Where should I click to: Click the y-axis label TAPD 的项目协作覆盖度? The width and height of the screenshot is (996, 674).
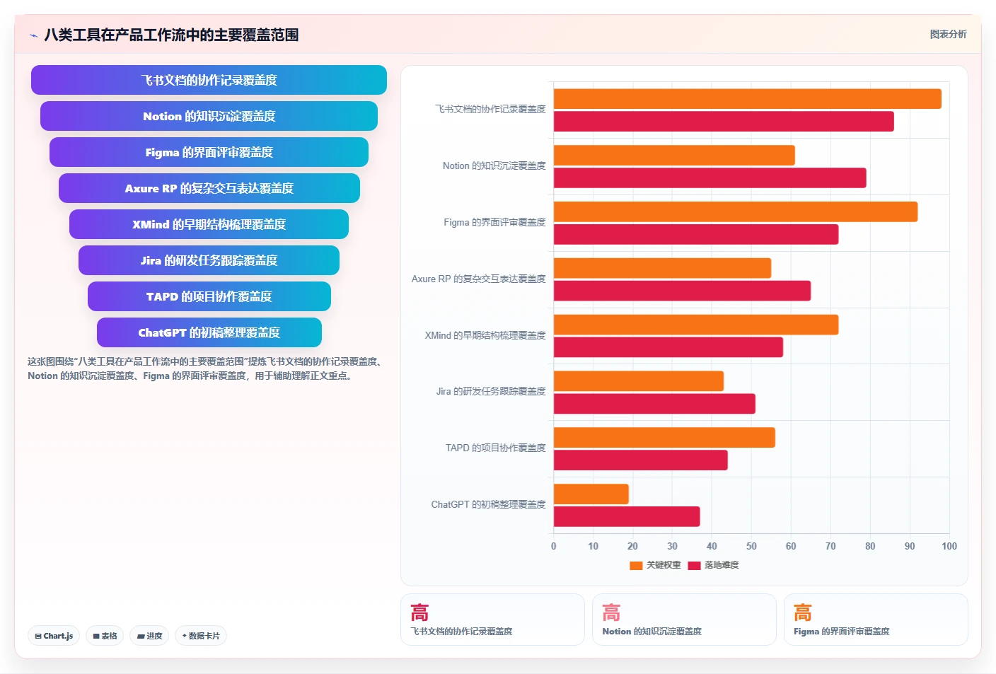(x=496, y=448)
